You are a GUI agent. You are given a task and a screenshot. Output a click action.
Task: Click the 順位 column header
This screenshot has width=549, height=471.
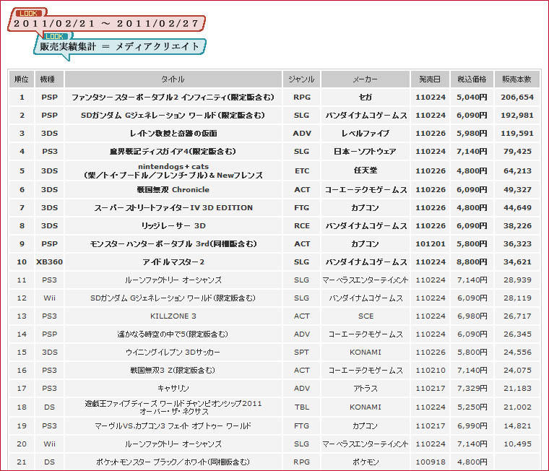click(x=22, y=79)
